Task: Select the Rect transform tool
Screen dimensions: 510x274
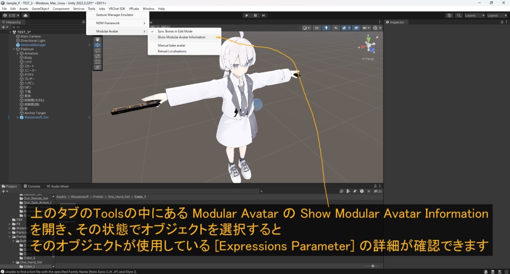Action: coord(97,61)
